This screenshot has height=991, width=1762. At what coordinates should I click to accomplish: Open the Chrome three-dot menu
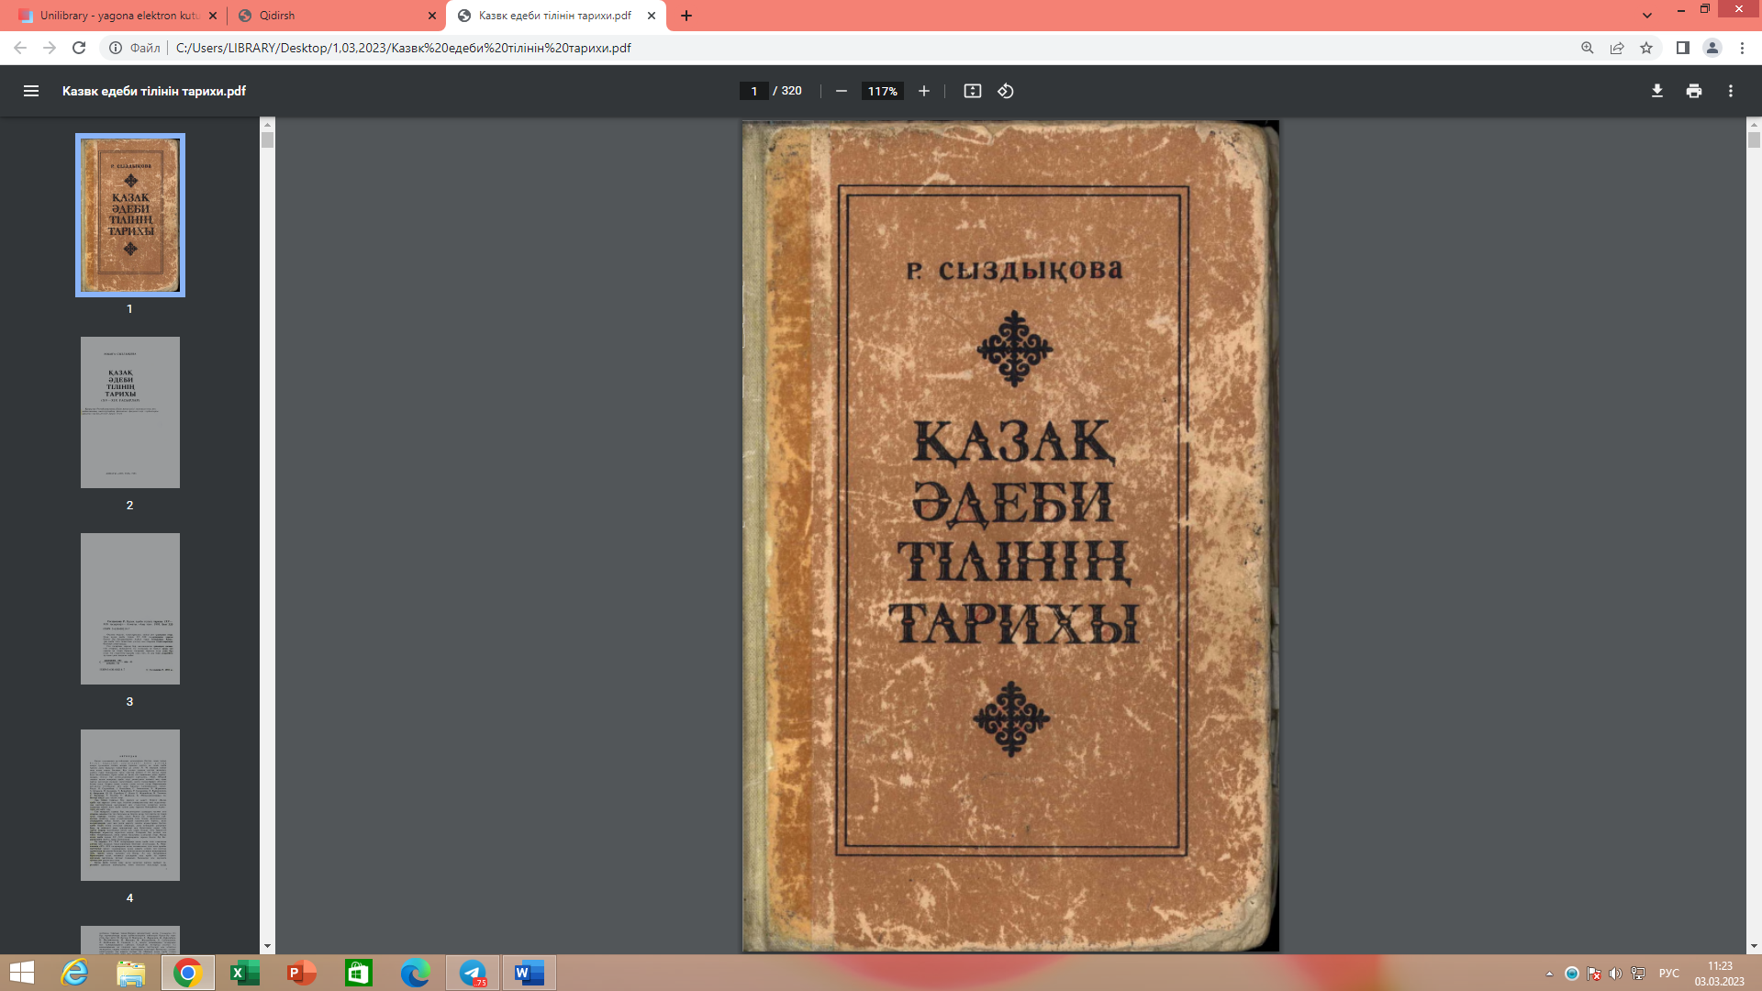(1742, 48)
